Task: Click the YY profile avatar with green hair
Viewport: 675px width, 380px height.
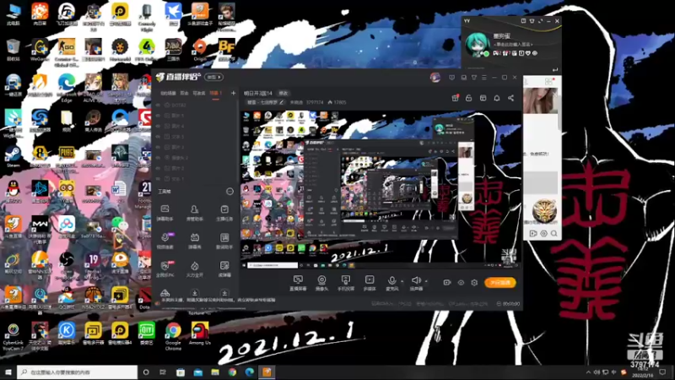Action: tap(477, 45)
